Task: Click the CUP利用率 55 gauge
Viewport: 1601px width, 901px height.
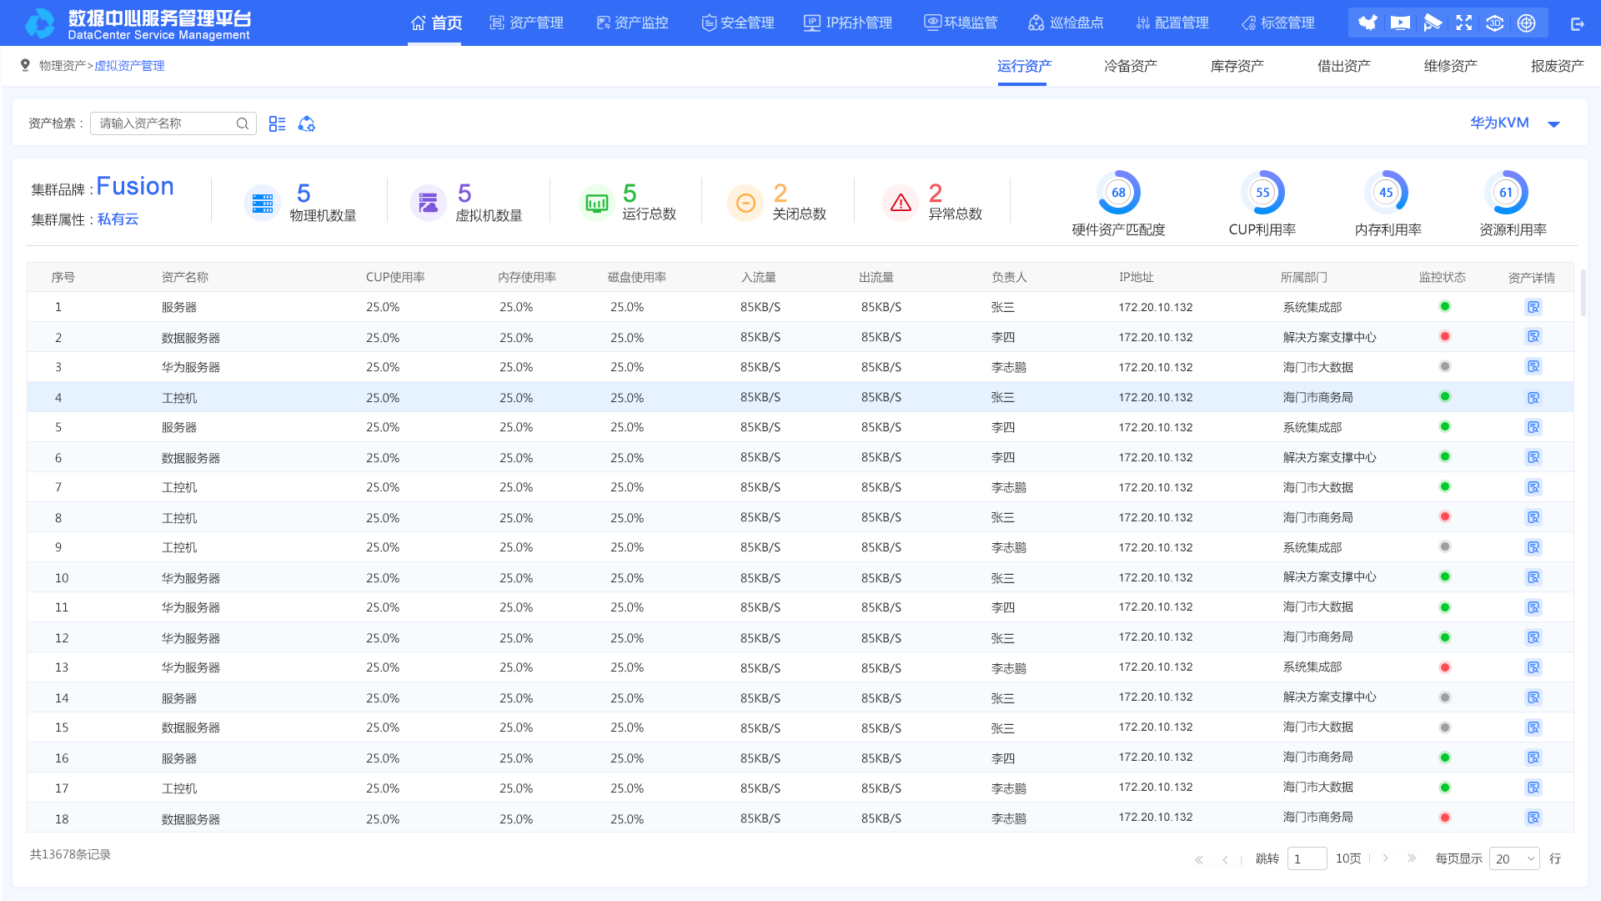Action: pyautogui.click(x=1262, y=193)
